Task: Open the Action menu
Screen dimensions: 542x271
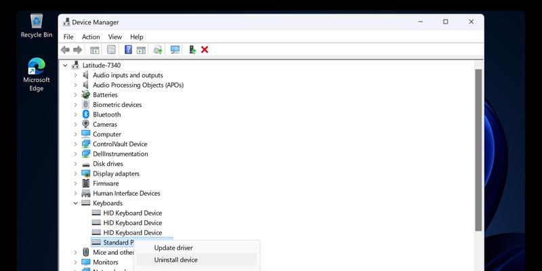Action: click(x=91, y=37)
